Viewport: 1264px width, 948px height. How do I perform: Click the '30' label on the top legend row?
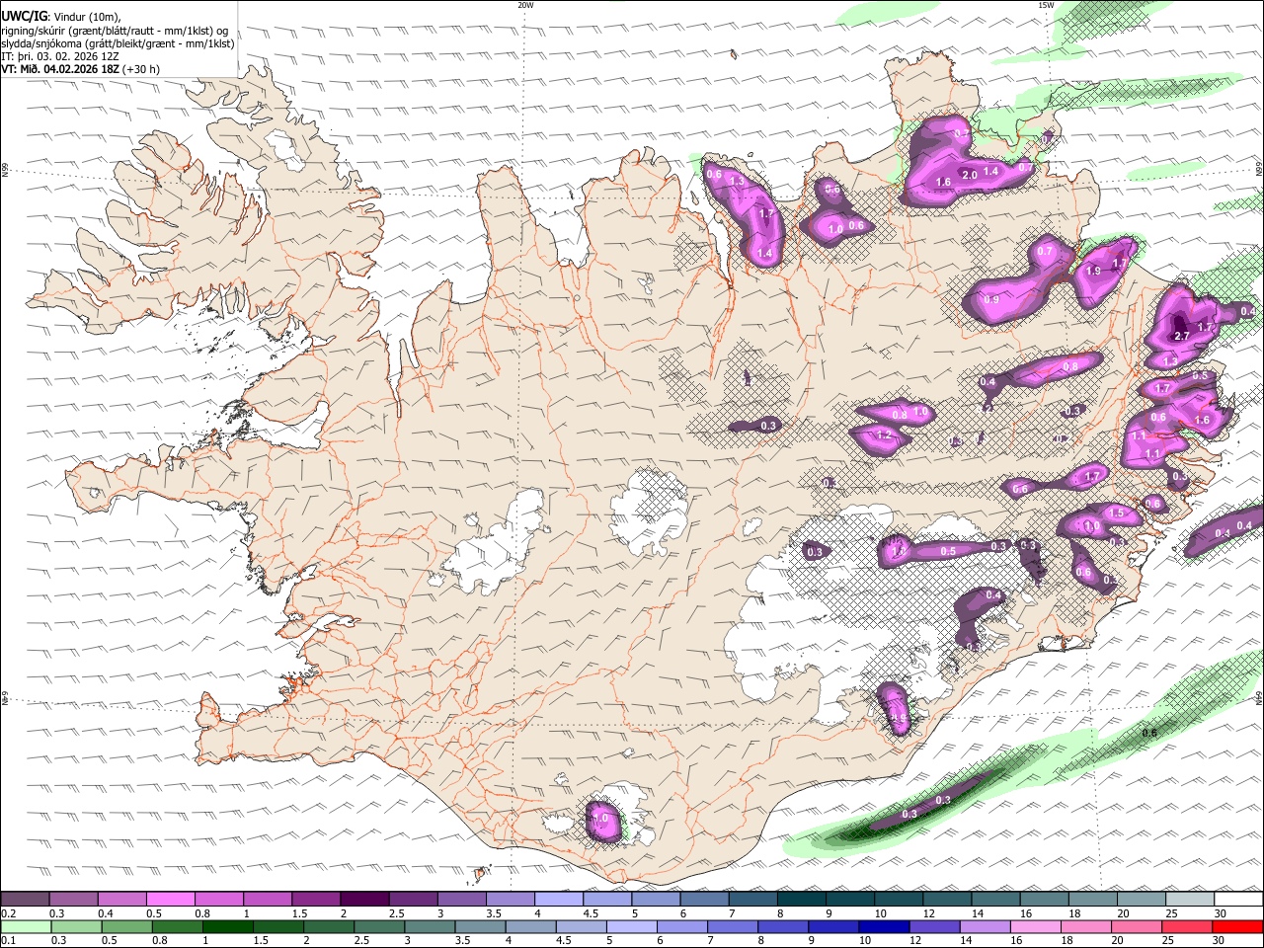pos(1221,913)
